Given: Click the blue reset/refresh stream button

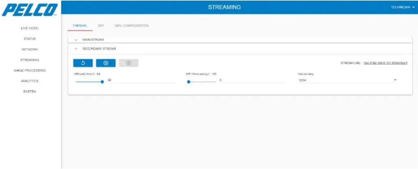Looking at the screenshot, I should [83, 63].
